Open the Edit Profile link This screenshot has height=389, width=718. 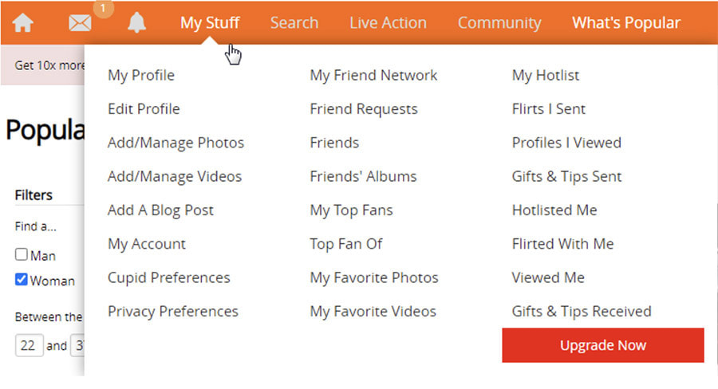tap(144, 109)
